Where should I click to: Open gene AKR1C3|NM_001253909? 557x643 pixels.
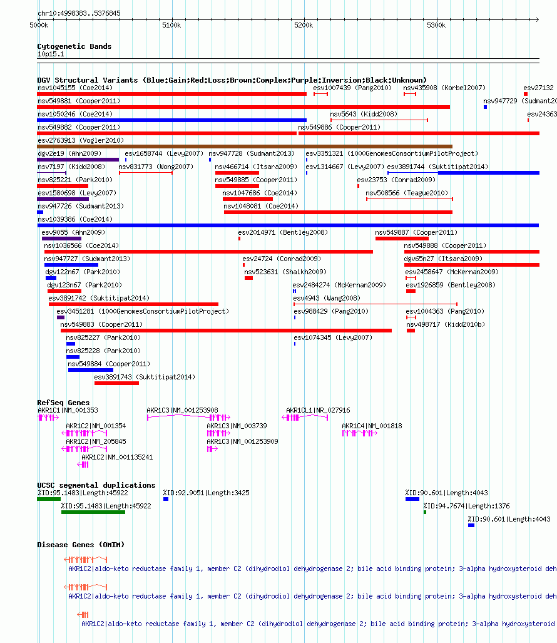click(242, 441)
